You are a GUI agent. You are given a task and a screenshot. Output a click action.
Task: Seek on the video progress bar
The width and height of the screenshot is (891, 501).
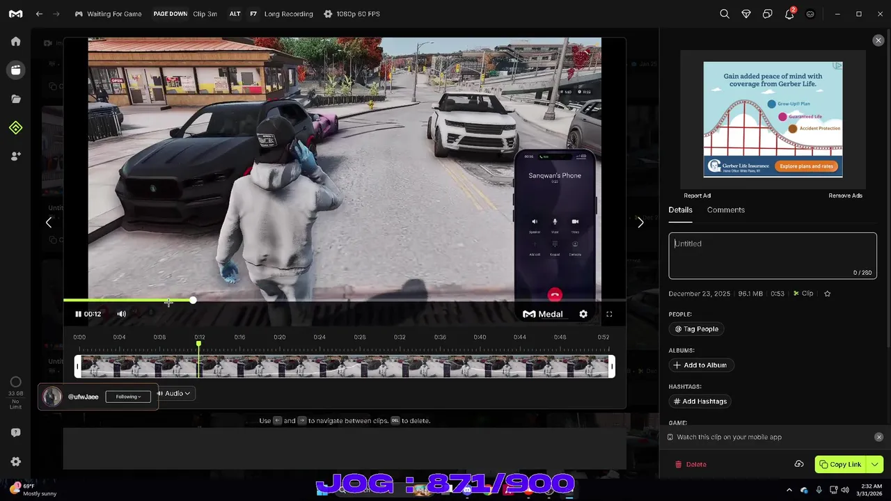click(x=345, y=301)
